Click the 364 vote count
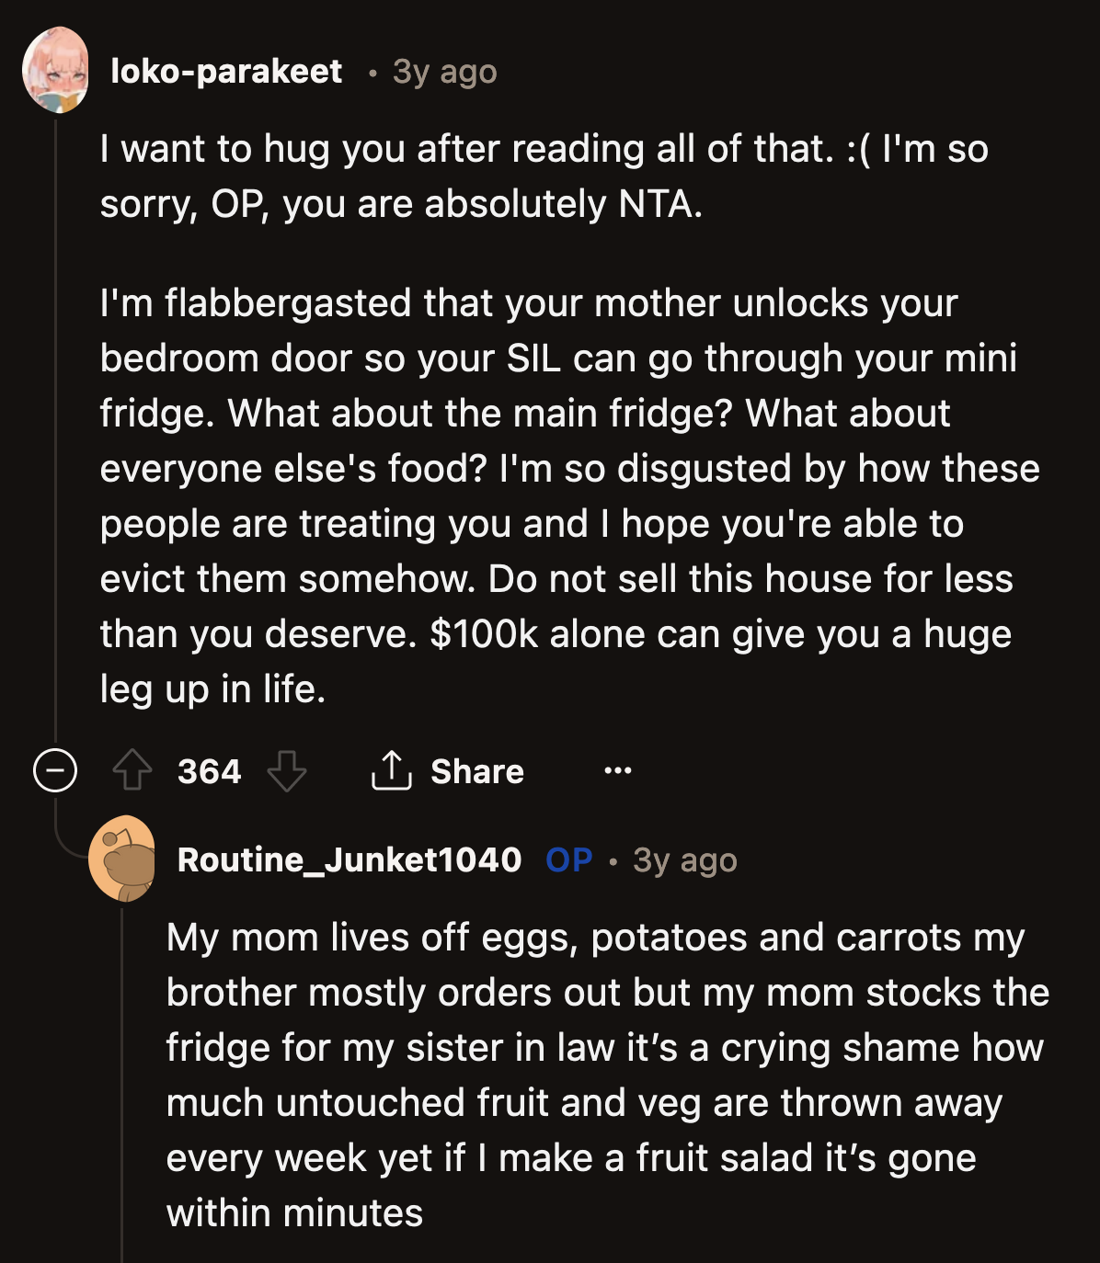Viewport: 1100px width, 1263px height. (210, 771)
